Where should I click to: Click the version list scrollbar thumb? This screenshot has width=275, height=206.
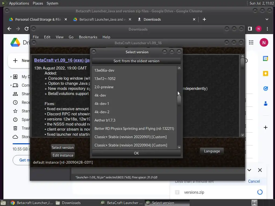click(x=179, y=100)
